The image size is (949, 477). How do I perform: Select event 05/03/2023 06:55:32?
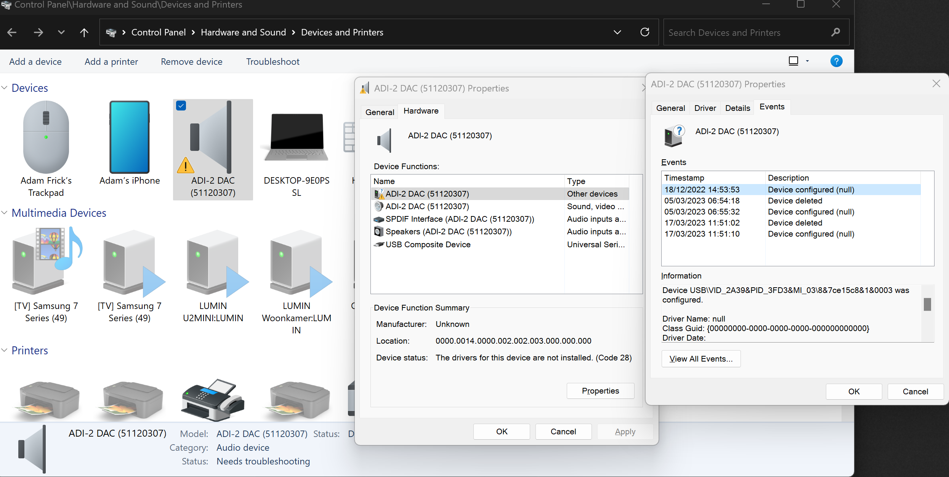792,212
